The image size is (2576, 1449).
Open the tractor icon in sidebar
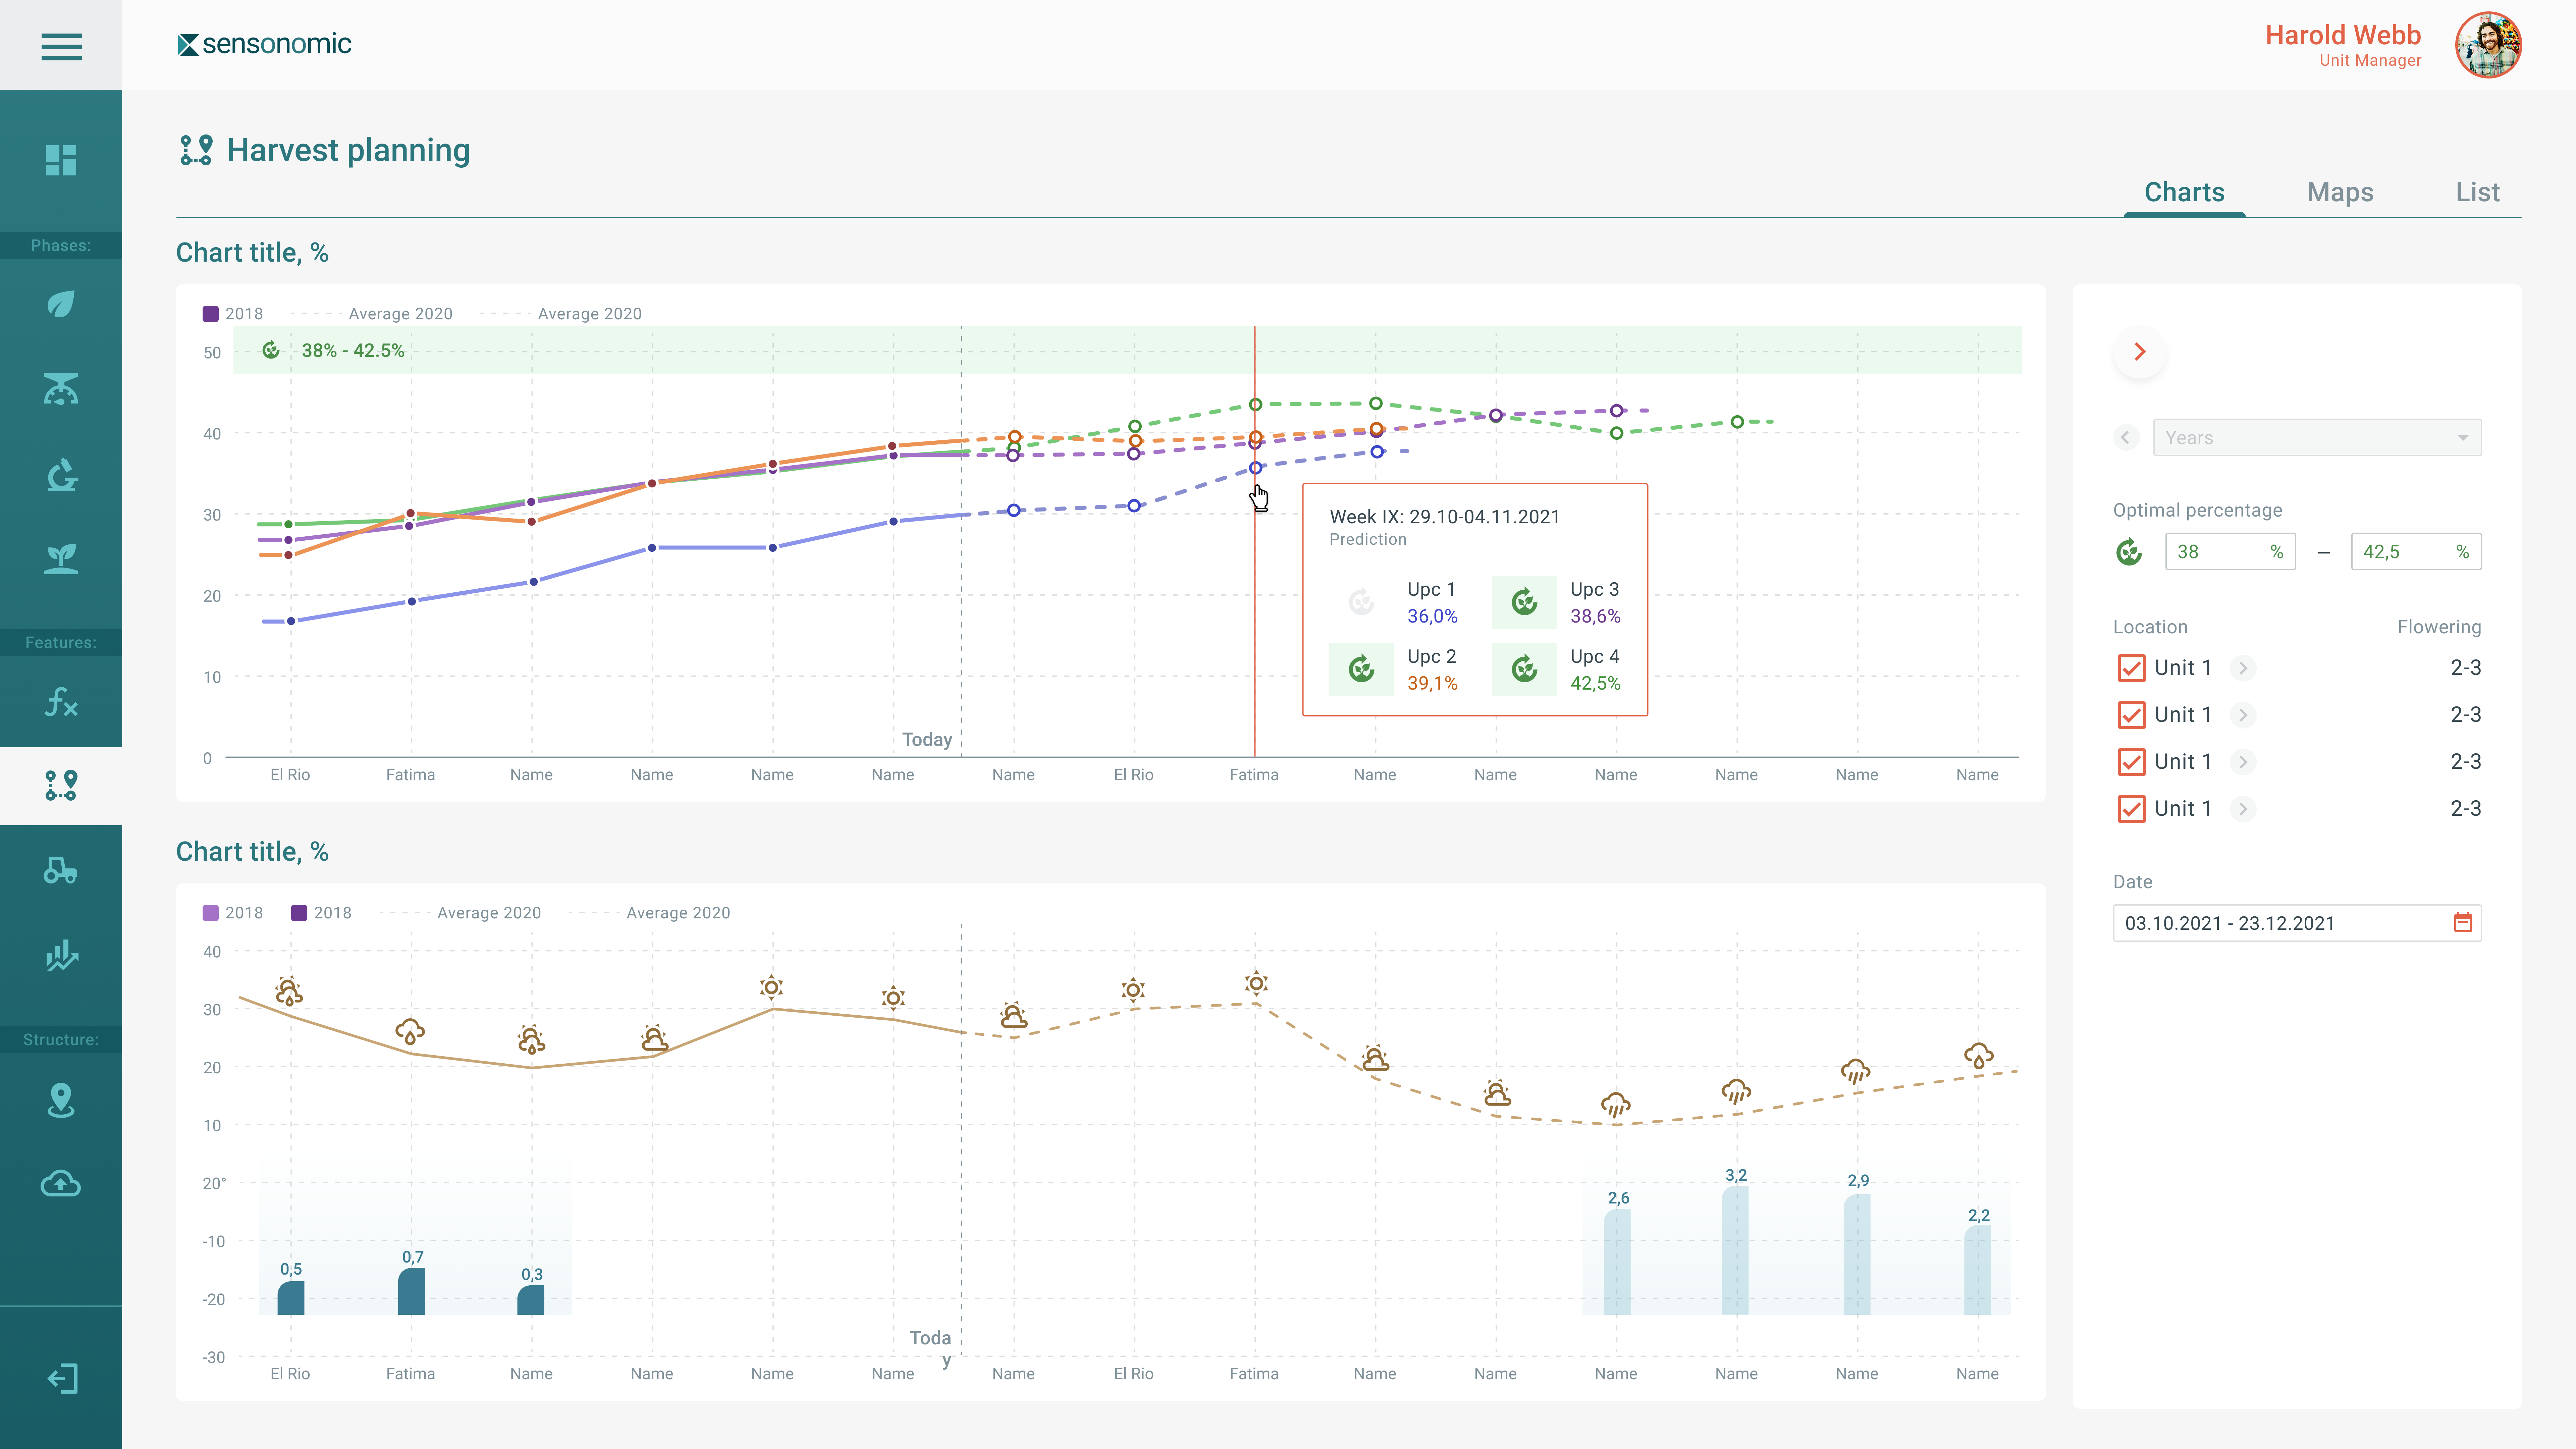tap(61, 870)
